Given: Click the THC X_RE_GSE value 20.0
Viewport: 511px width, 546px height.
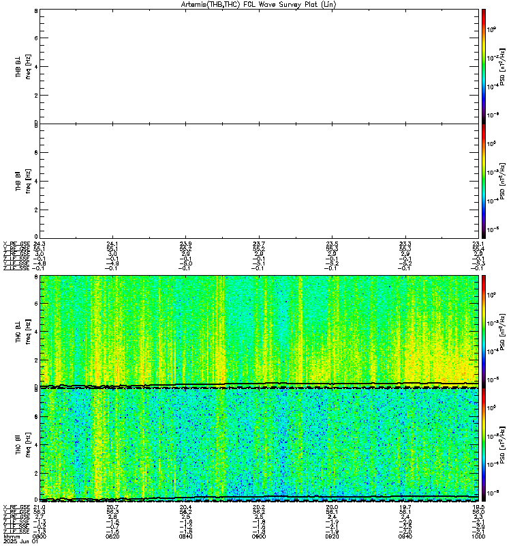Looking at the screenshot, I should (332, 507).
